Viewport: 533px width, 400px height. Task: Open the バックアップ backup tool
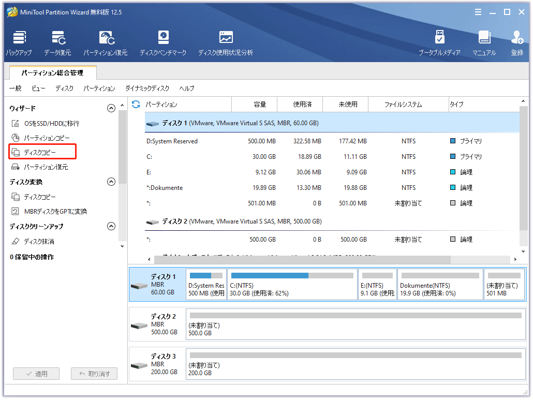(x=19, y=43)
